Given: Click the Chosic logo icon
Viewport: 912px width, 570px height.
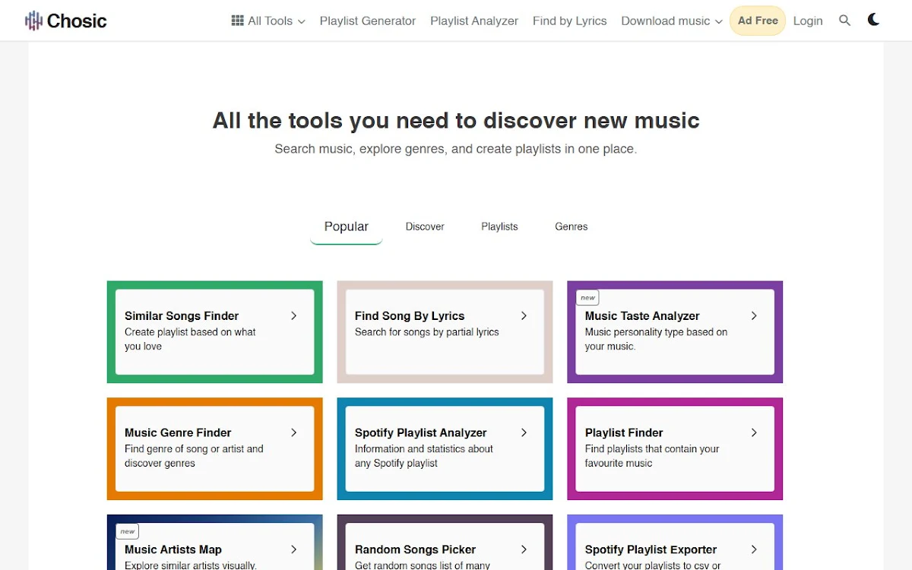Looking at the screenshot, I should coord(33,21).
